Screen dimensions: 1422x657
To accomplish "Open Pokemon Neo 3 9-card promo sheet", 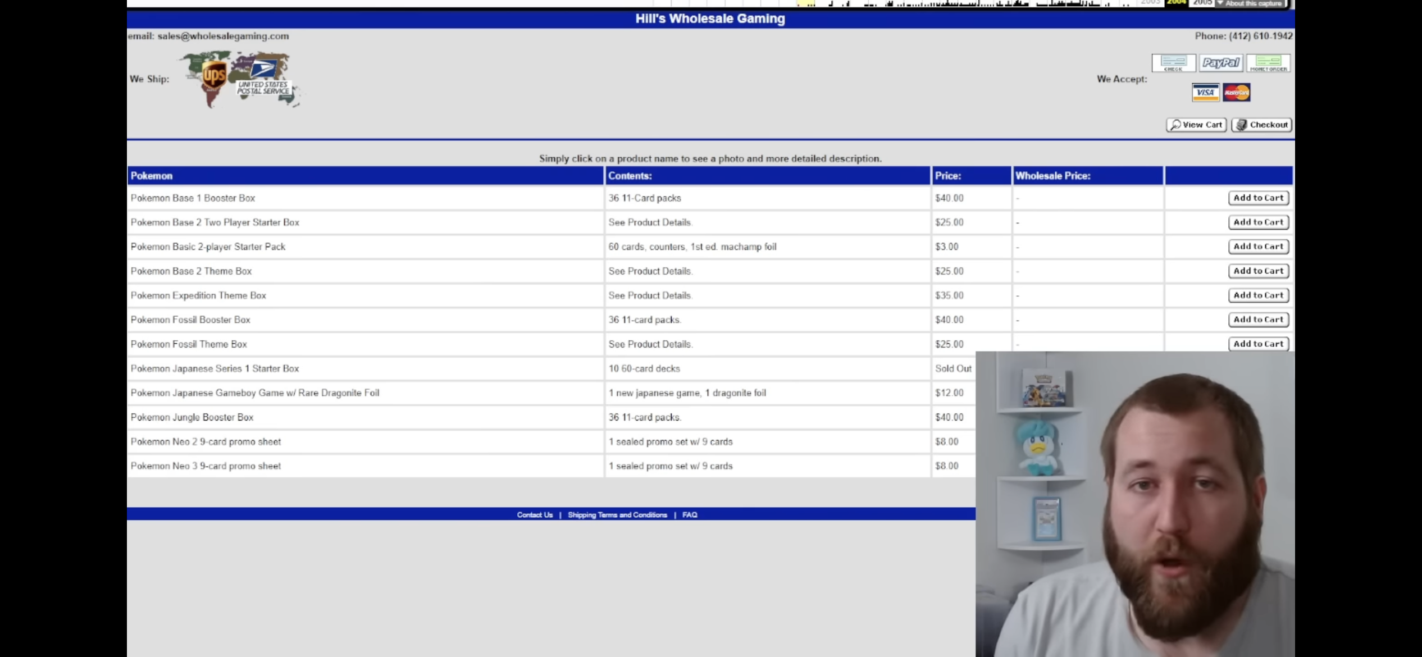I will (206, 466).
